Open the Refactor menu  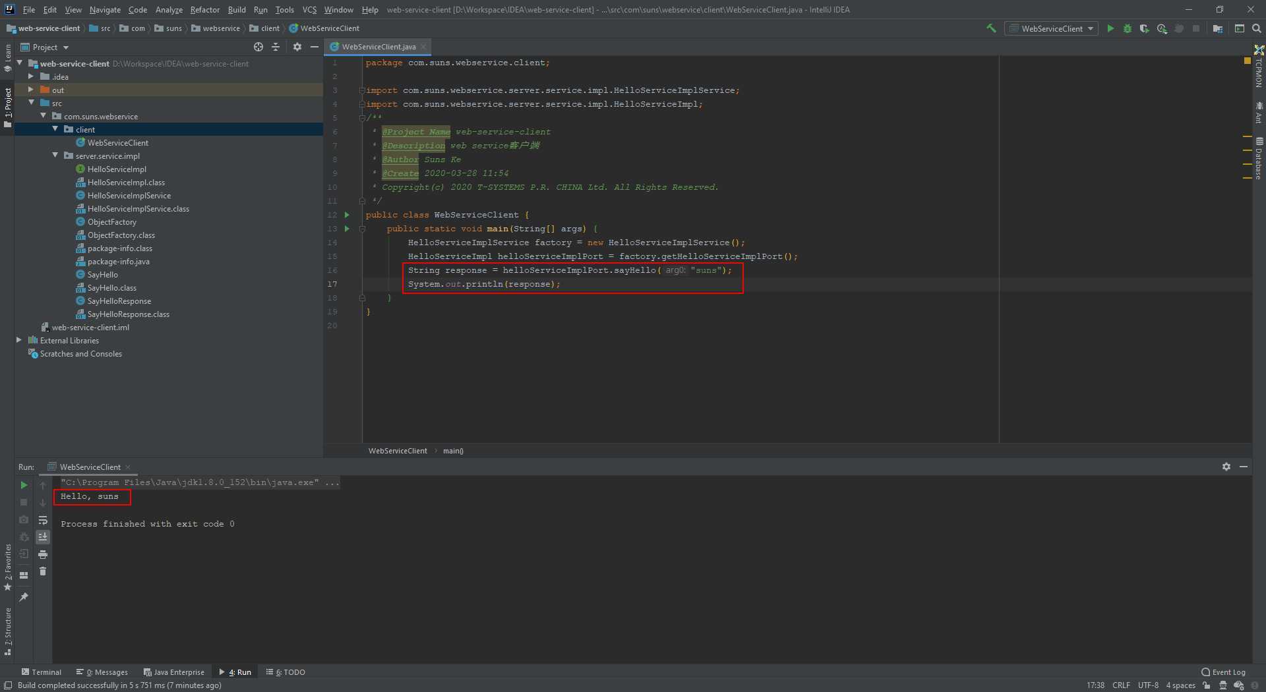pos(205,10)
